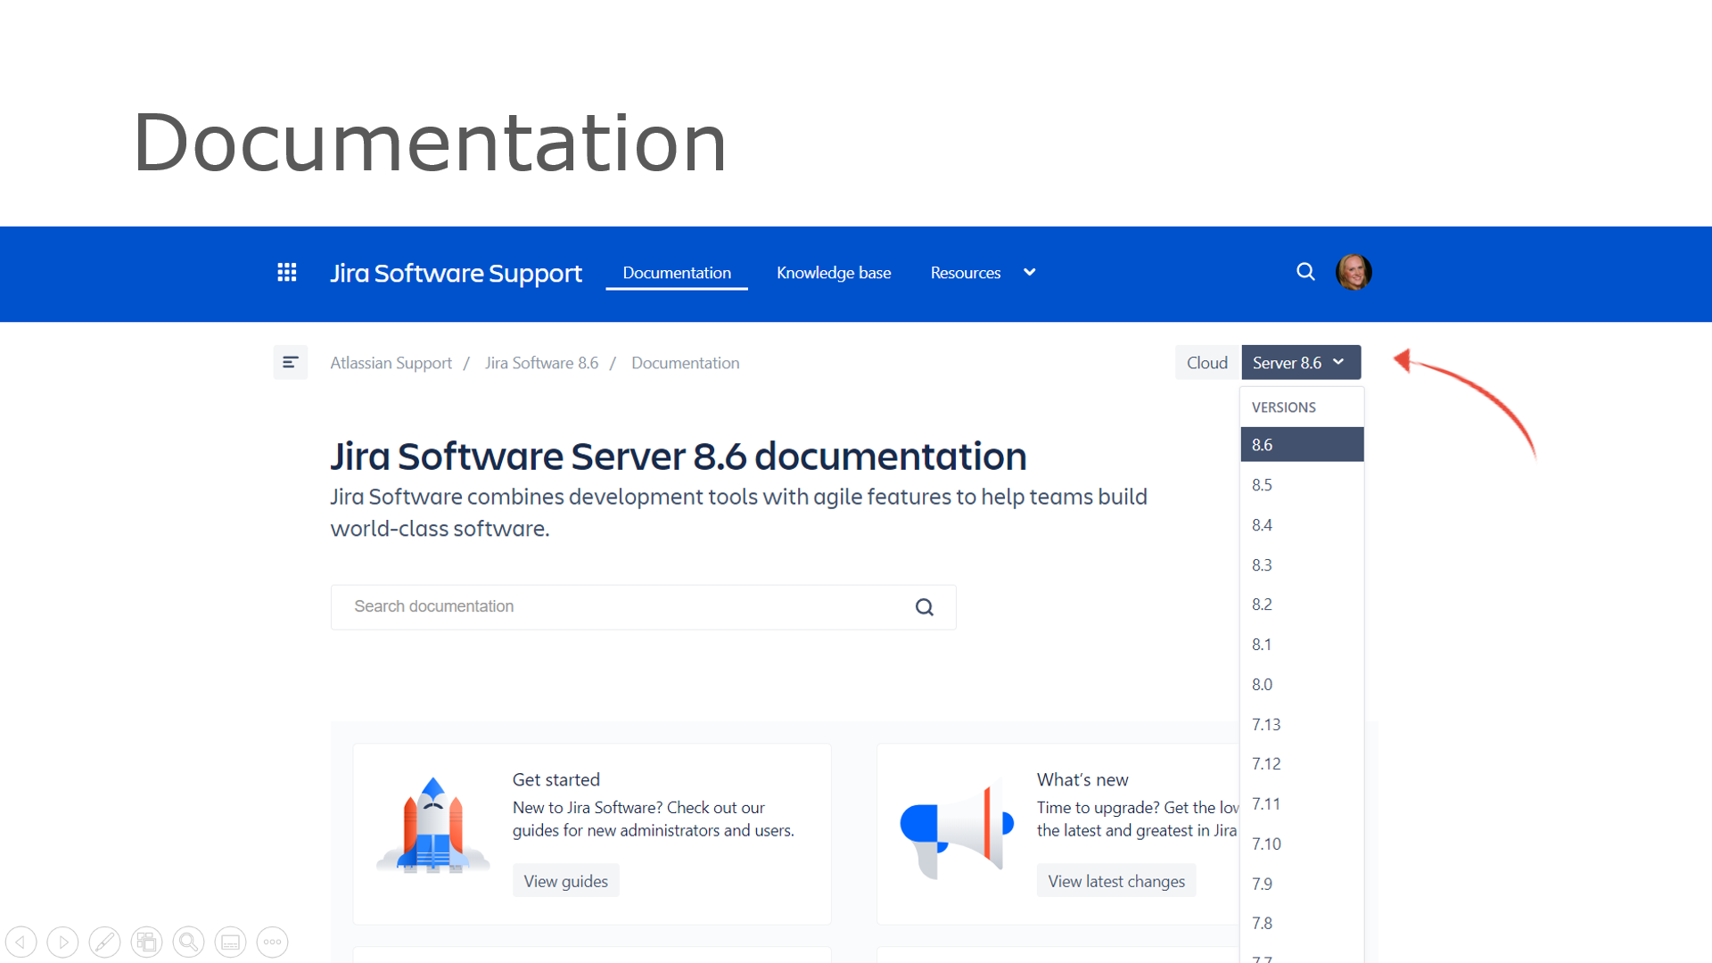This screenshot has height=963, width=1712.
Task: Open the Documentation tab
Action: coord(677,273)
